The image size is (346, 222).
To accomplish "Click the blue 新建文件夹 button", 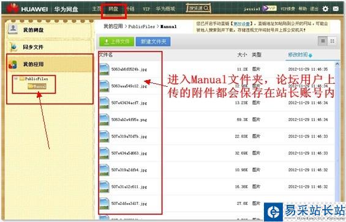I will coord(153,42).
